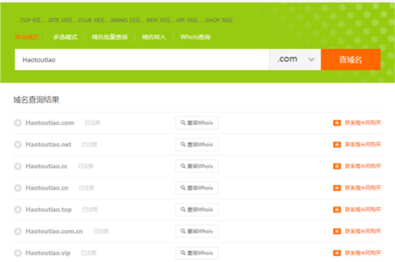Click the 已注册 status next to Haotoutiao.vip
The width and height of the screenshot is (395, 262).
point(89,253)
